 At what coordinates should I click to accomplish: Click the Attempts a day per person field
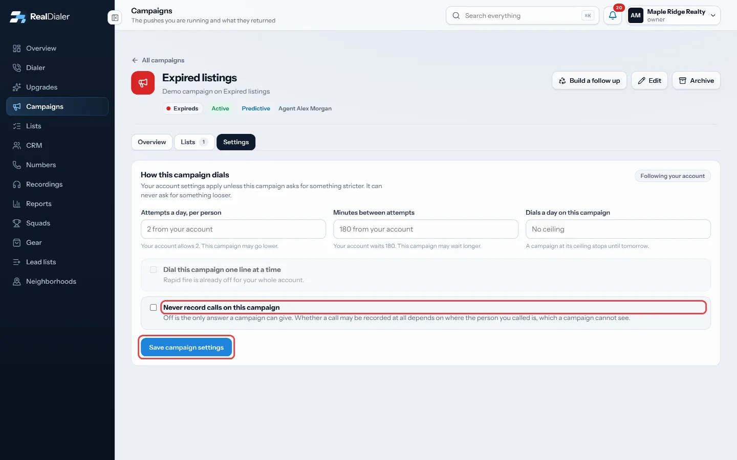(233, 229)
